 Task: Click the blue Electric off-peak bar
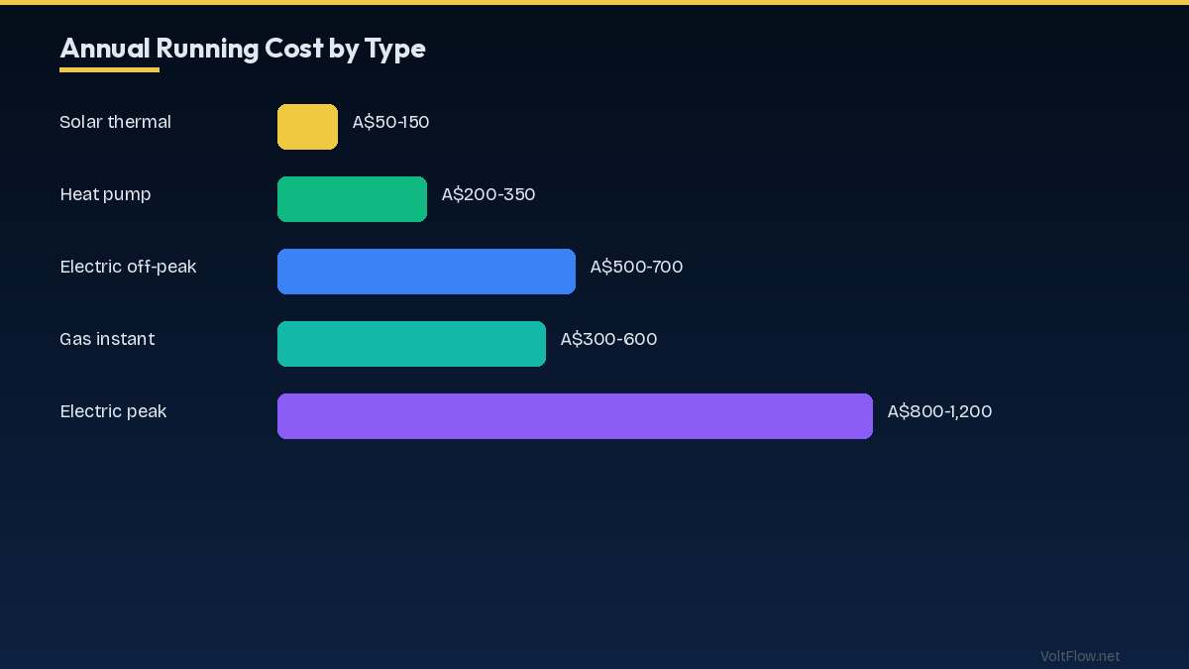426,272
